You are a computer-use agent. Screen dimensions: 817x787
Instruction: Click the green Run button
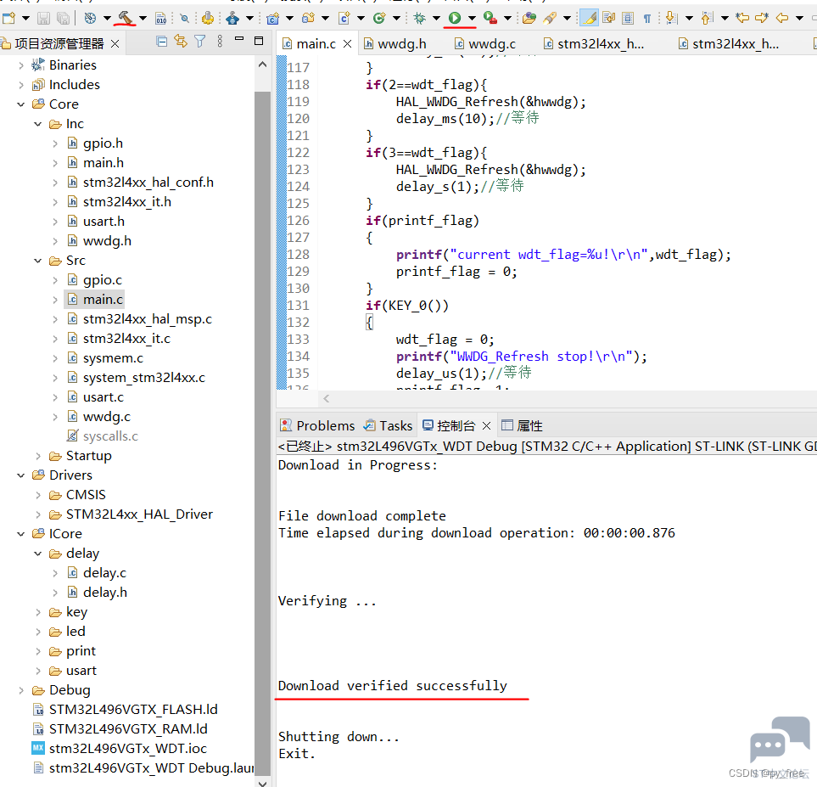455,18
